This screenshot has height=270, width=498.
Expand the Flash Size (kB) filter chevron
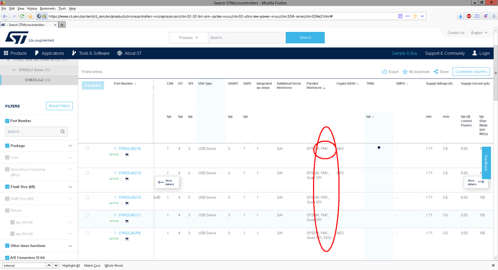point(70,187)
